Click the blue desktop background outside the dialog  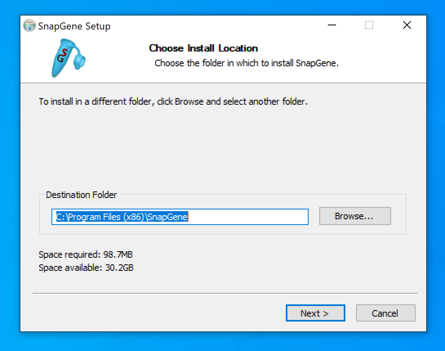(435, 164)
